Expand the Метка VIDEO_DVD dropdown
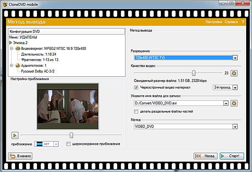This screenshot has width=252, height=172. tap(235, 126)
